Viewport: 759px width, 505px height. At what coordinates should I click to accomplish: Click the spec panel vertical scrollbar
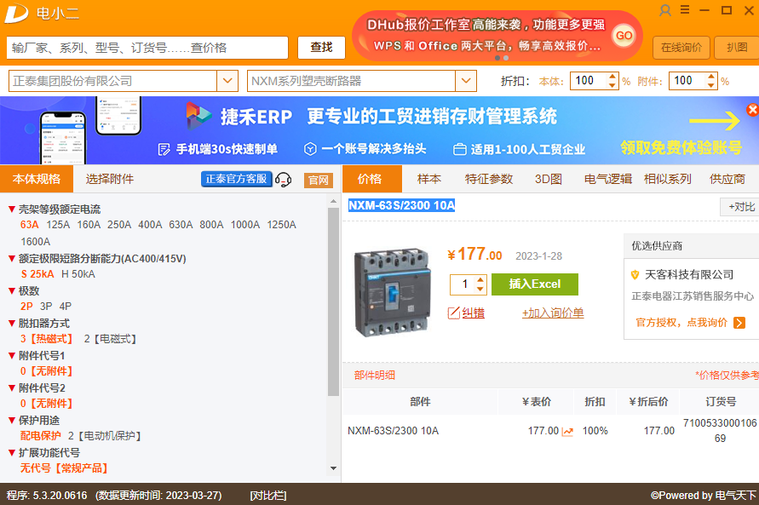(x=333, y=302)
